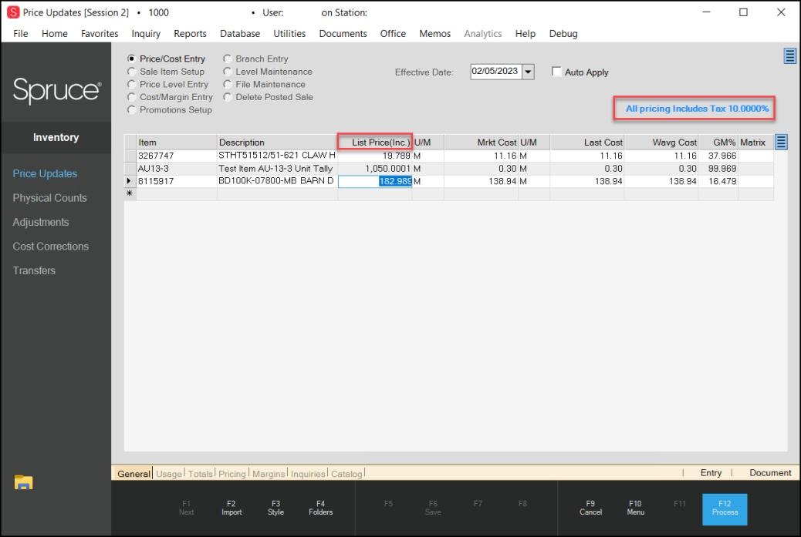Go to Cost Corrections in sidebar
Screen dimensions: 801x537
51,247
